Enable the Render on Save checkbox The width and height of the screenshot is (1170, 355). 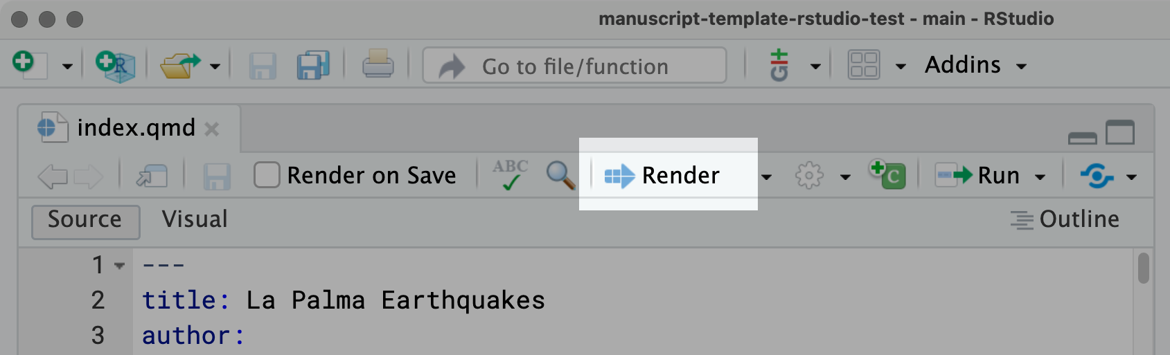coord(267,176)
